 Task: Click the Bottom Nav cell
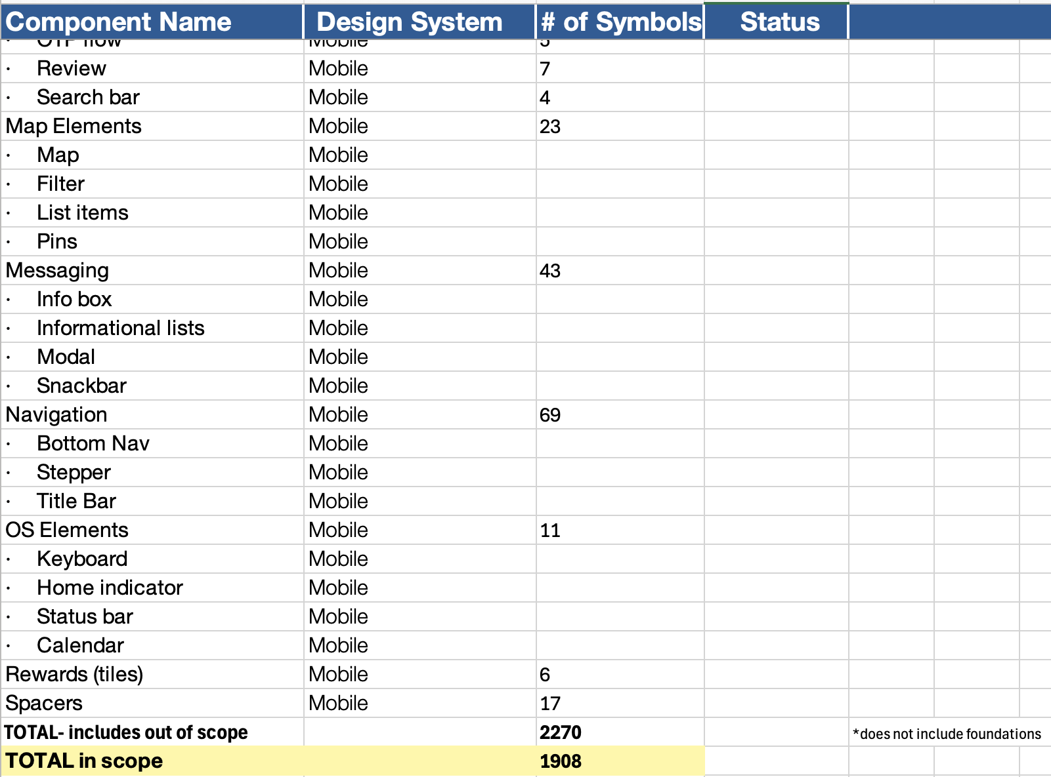tap(93, 443)
